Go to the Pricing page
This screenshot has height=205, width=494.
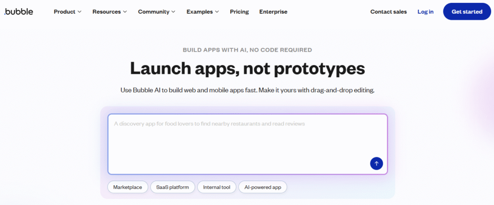click(x=239, y=12)
